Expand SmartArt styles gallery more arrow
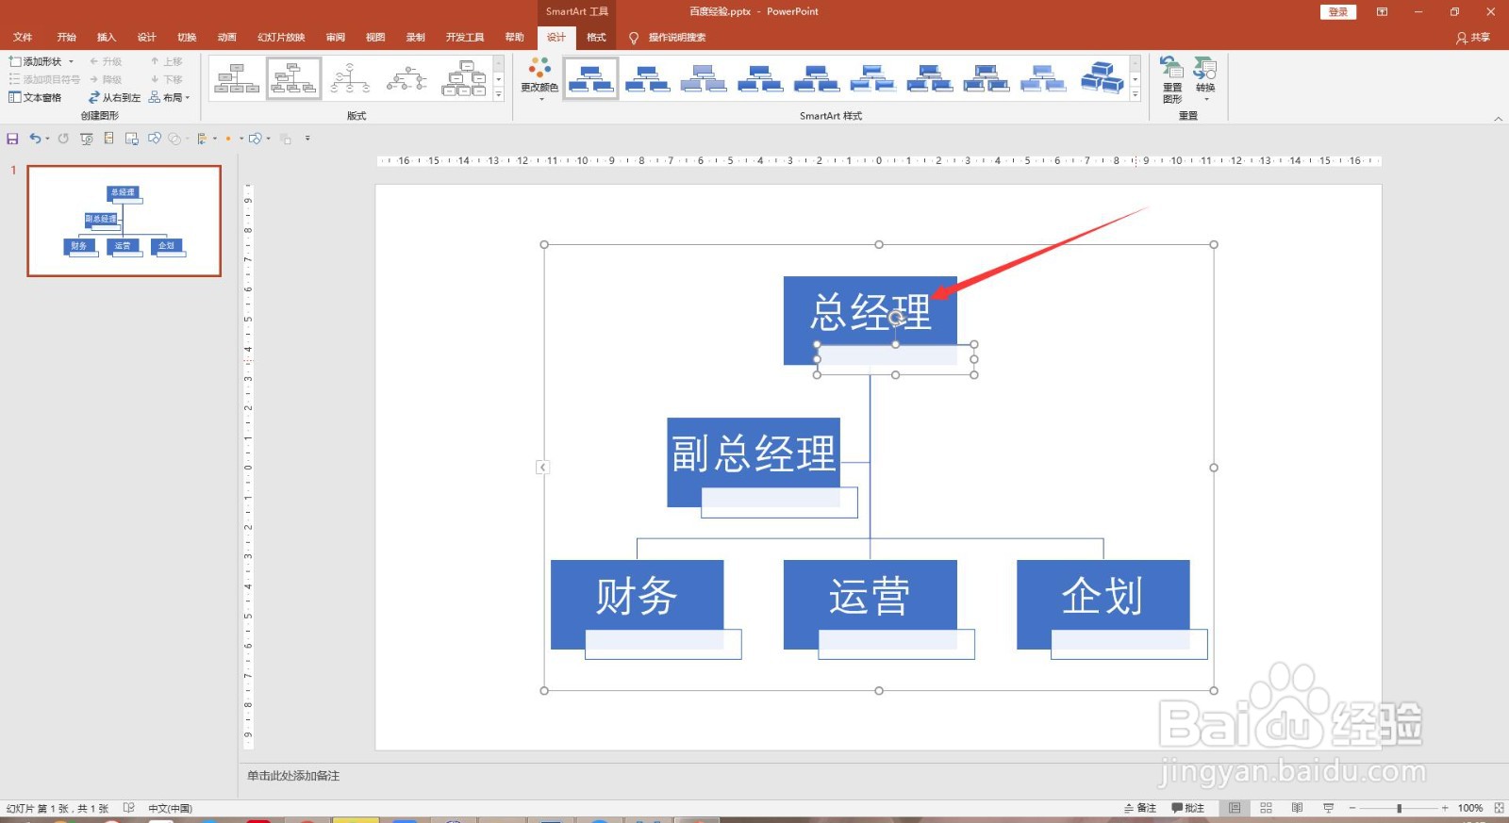1509x823 pixels. (x=1136, y=94)
